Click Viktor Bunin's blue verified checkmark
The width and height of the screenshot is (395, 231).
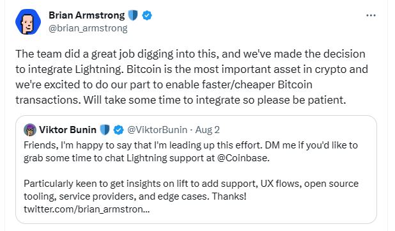118,130
